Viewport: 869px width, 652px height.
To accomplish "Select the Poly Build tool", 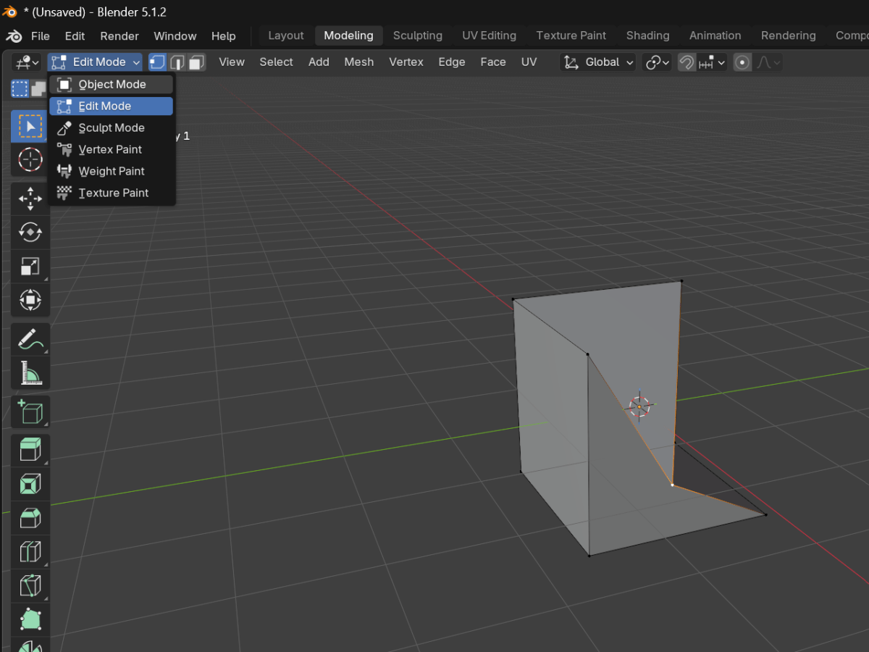I will point(30,620).
